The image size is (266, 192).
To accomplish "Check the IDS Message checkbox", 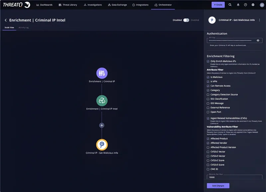I will (x=208, y=103).
